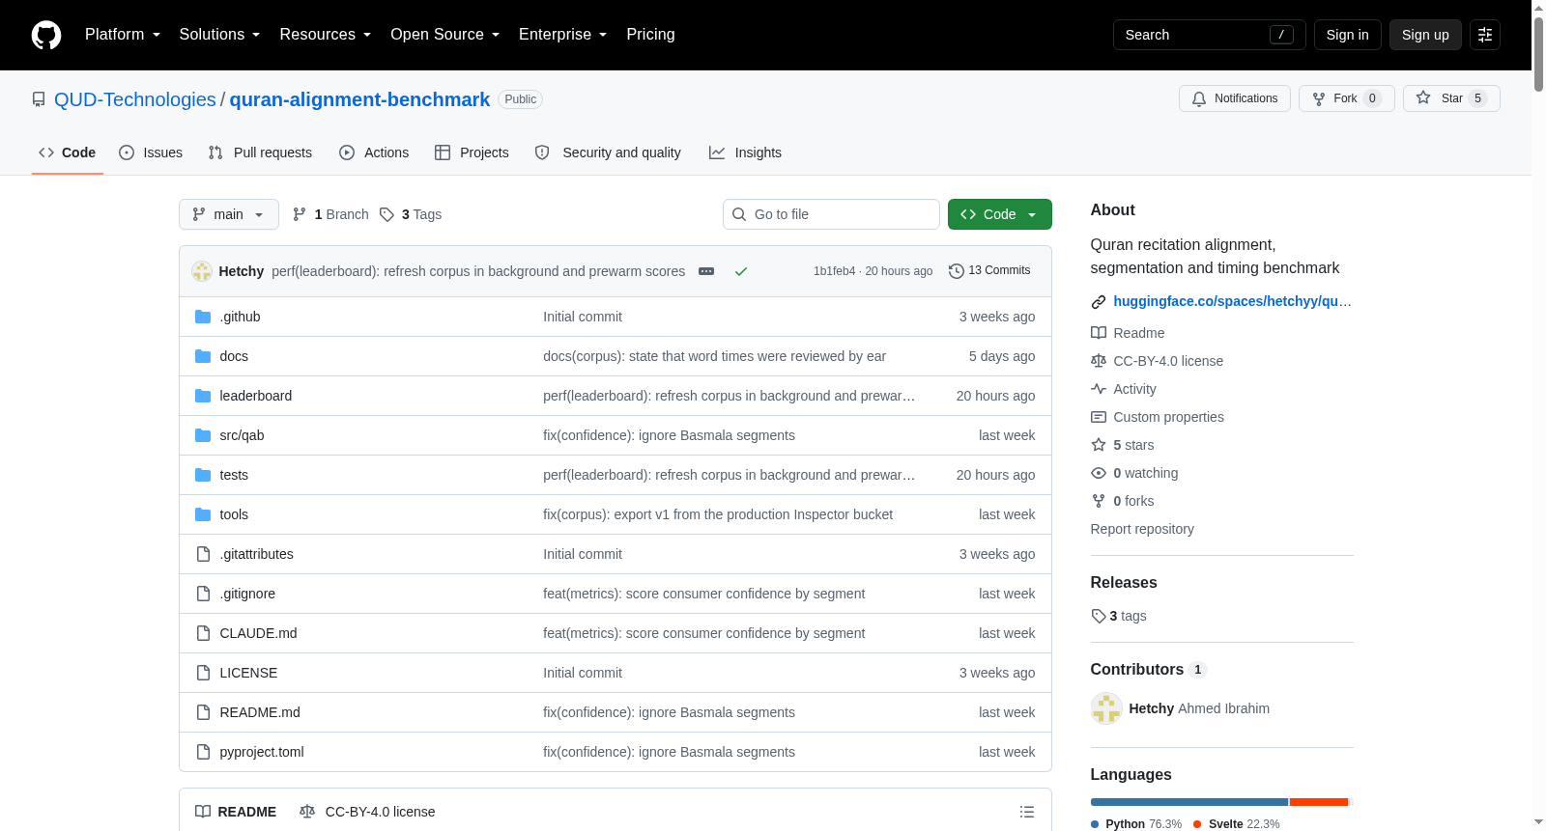Open Notifications for this repository

(x=1235, y=98)
